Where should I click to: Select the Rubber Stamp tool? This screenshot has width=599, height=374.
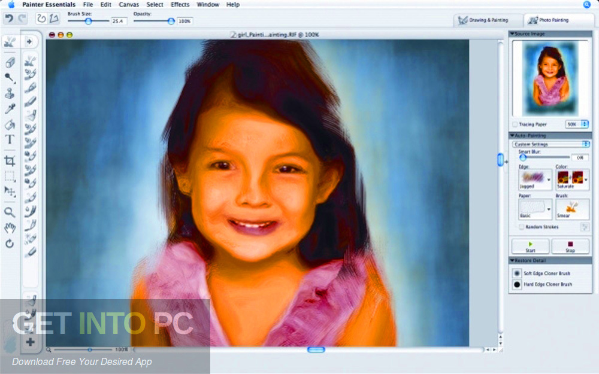pyautogui.click(x=10, y=93)
